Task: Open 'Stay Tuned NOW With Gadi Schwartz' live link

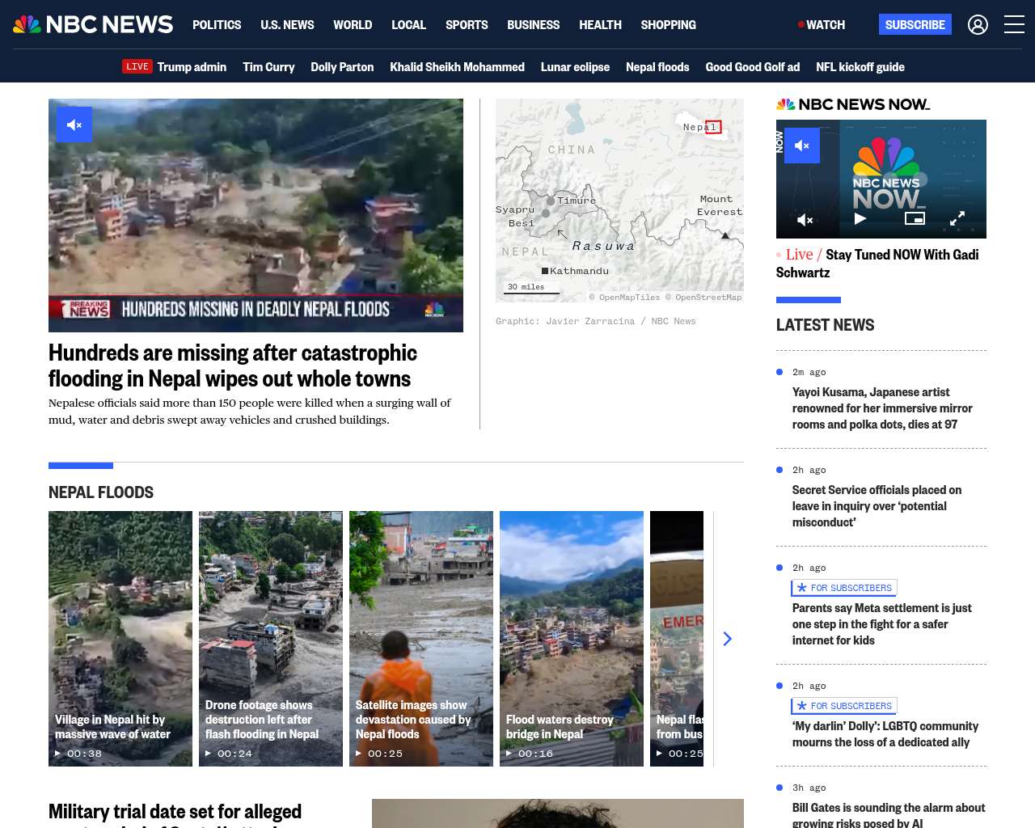Action: coord(877,264)
